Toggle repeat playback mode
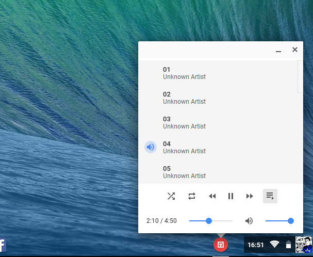 pos(192,196)
